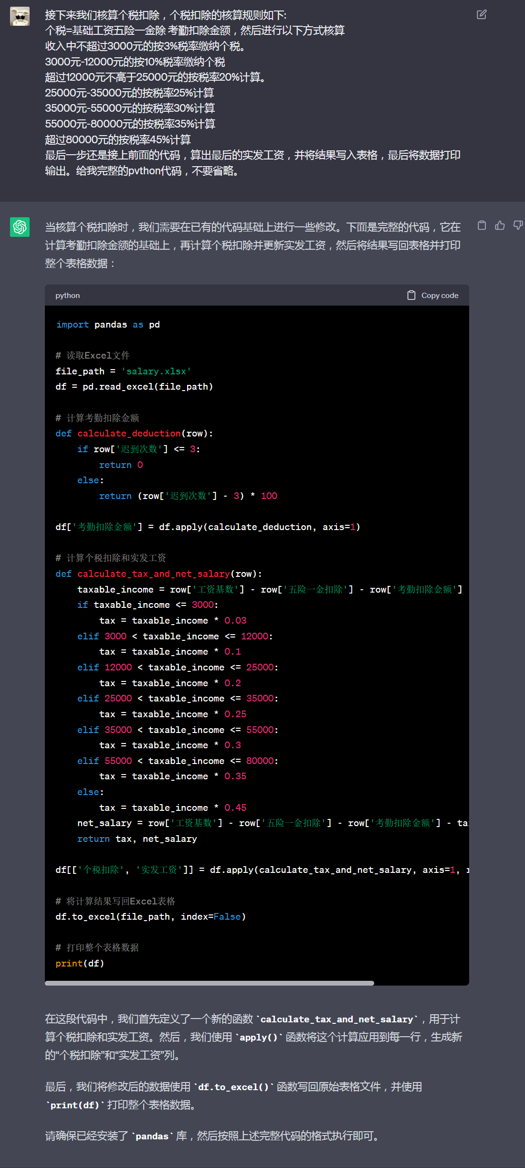Click the user avatar picture
Viewport: 525px width, 1168px height.
pyautogui.click(x=20, y=16)
